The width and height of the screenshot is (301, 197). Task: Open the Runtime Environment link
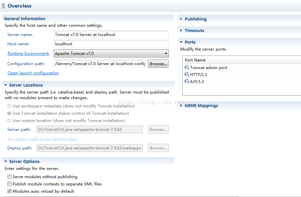(28, 54)
